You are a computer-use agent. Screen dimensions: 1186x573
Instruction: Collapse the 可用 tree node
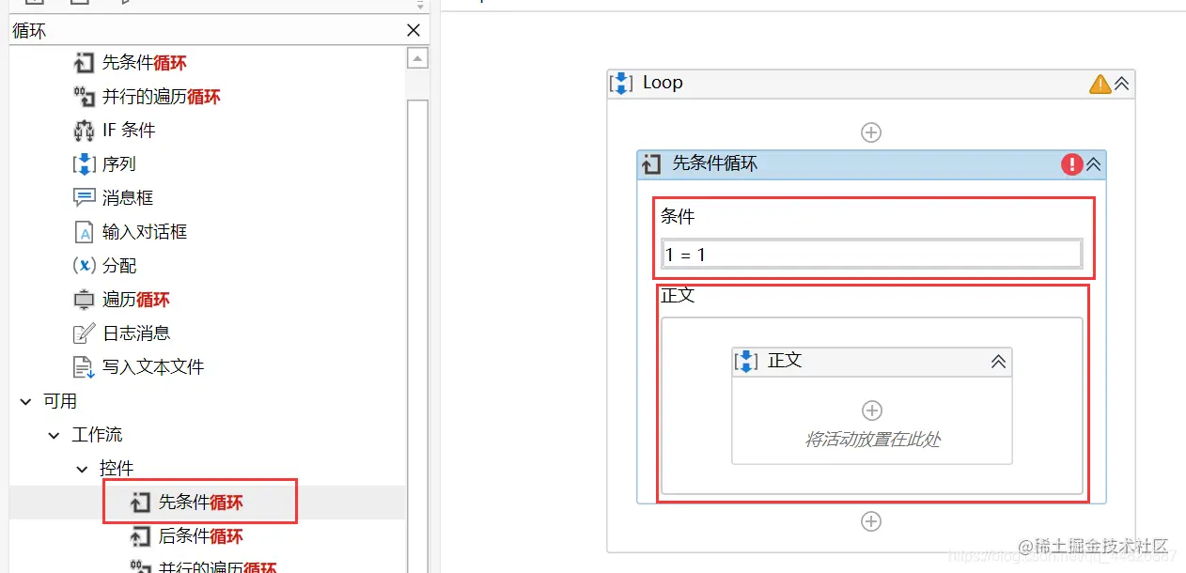click(25, 401)
